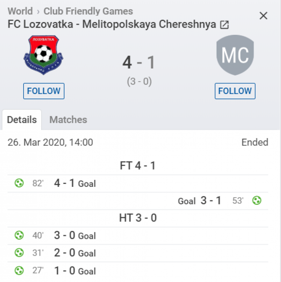The image size is (281, 282).
Task: Close the match details panel
Action: [264, 16]
